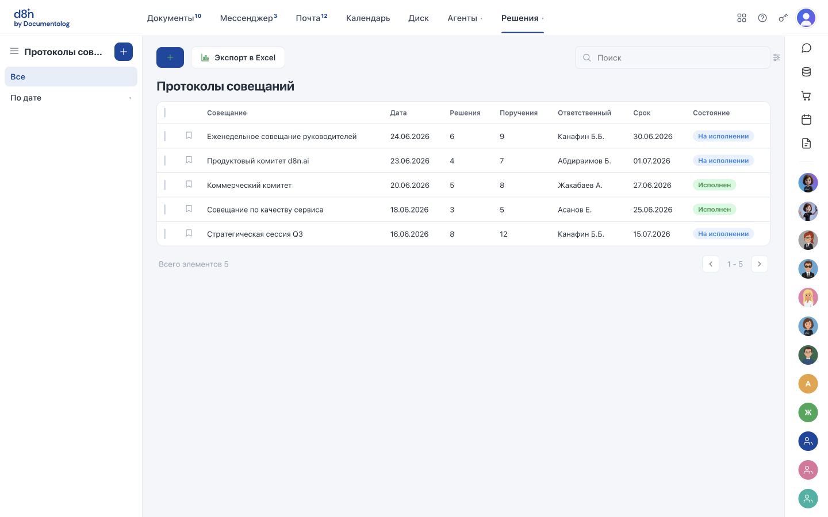Open Документы tab
Image resolution: width=828 pixels, height=517 pixels.
tap(174, 18)
